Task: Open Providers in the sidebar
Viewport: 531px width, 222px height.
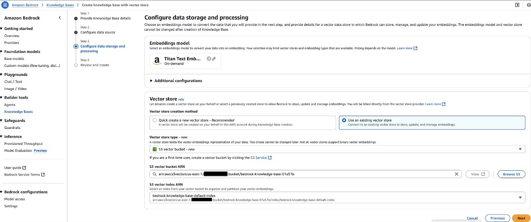Action: (x=12, y=43)
